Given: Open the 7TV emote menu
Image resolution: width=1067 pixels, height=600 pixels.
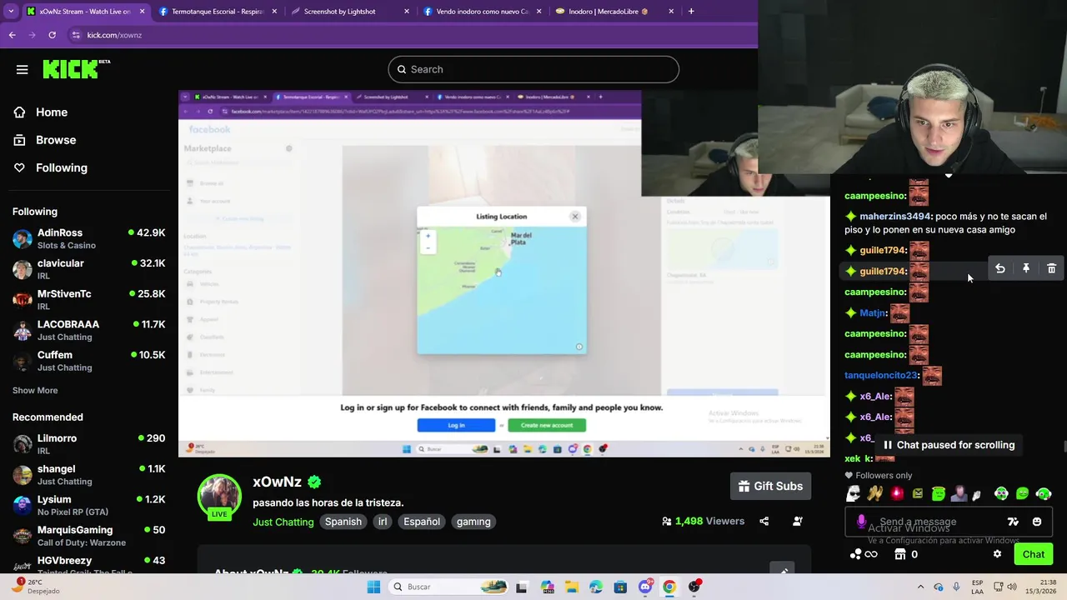Looking at the screenshot, I should point(1013,522).
